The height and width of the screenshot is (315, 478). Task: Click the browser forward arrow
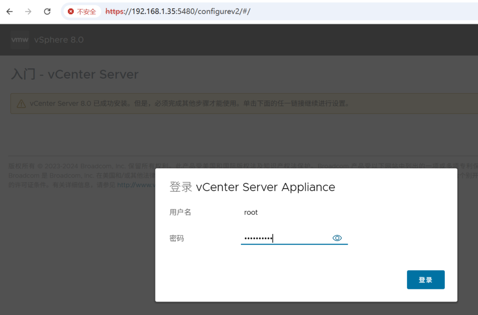point(28,12)
